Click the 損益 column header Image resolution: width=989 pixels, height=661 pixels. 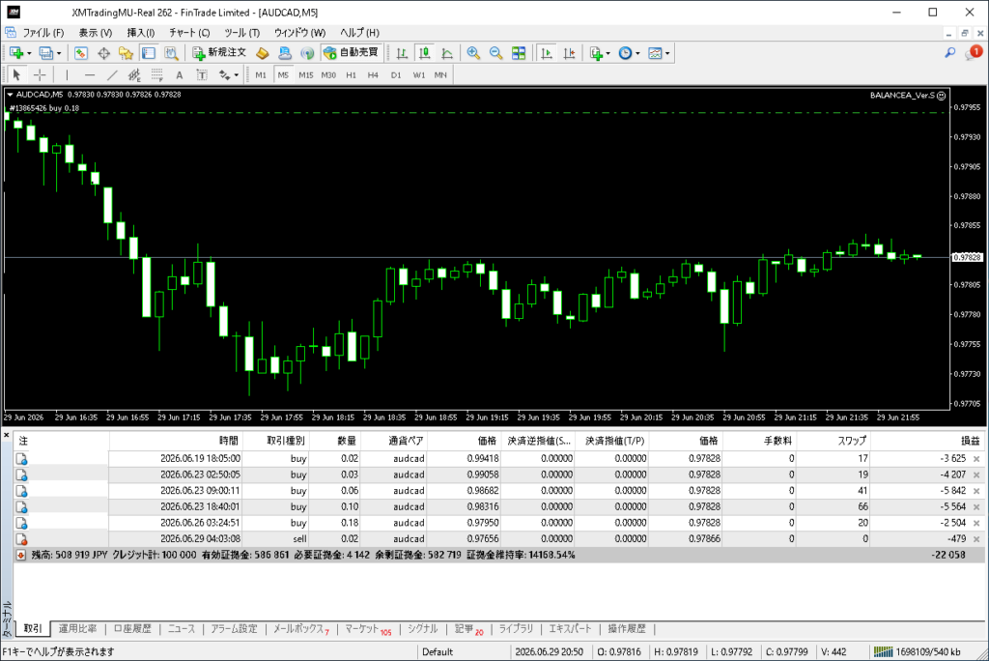click(970, 441)
